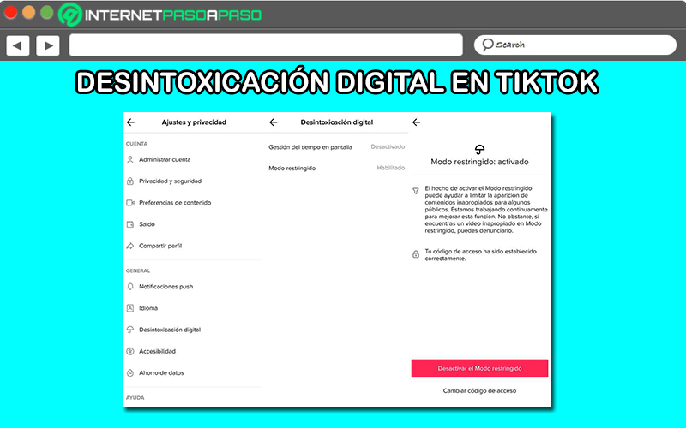This screenshot has width=686, height=428.
Task: Click the lock icon beside Privacidad y seguridad
Action: click(130, 181)
